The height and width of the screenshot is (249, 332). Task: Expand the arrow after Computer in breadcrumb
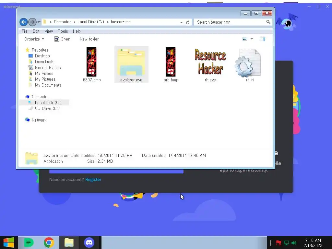tap(74, 22)
